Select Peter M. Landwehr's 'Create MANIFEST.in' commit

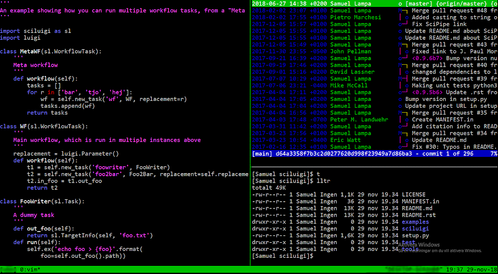click(375, 120)
